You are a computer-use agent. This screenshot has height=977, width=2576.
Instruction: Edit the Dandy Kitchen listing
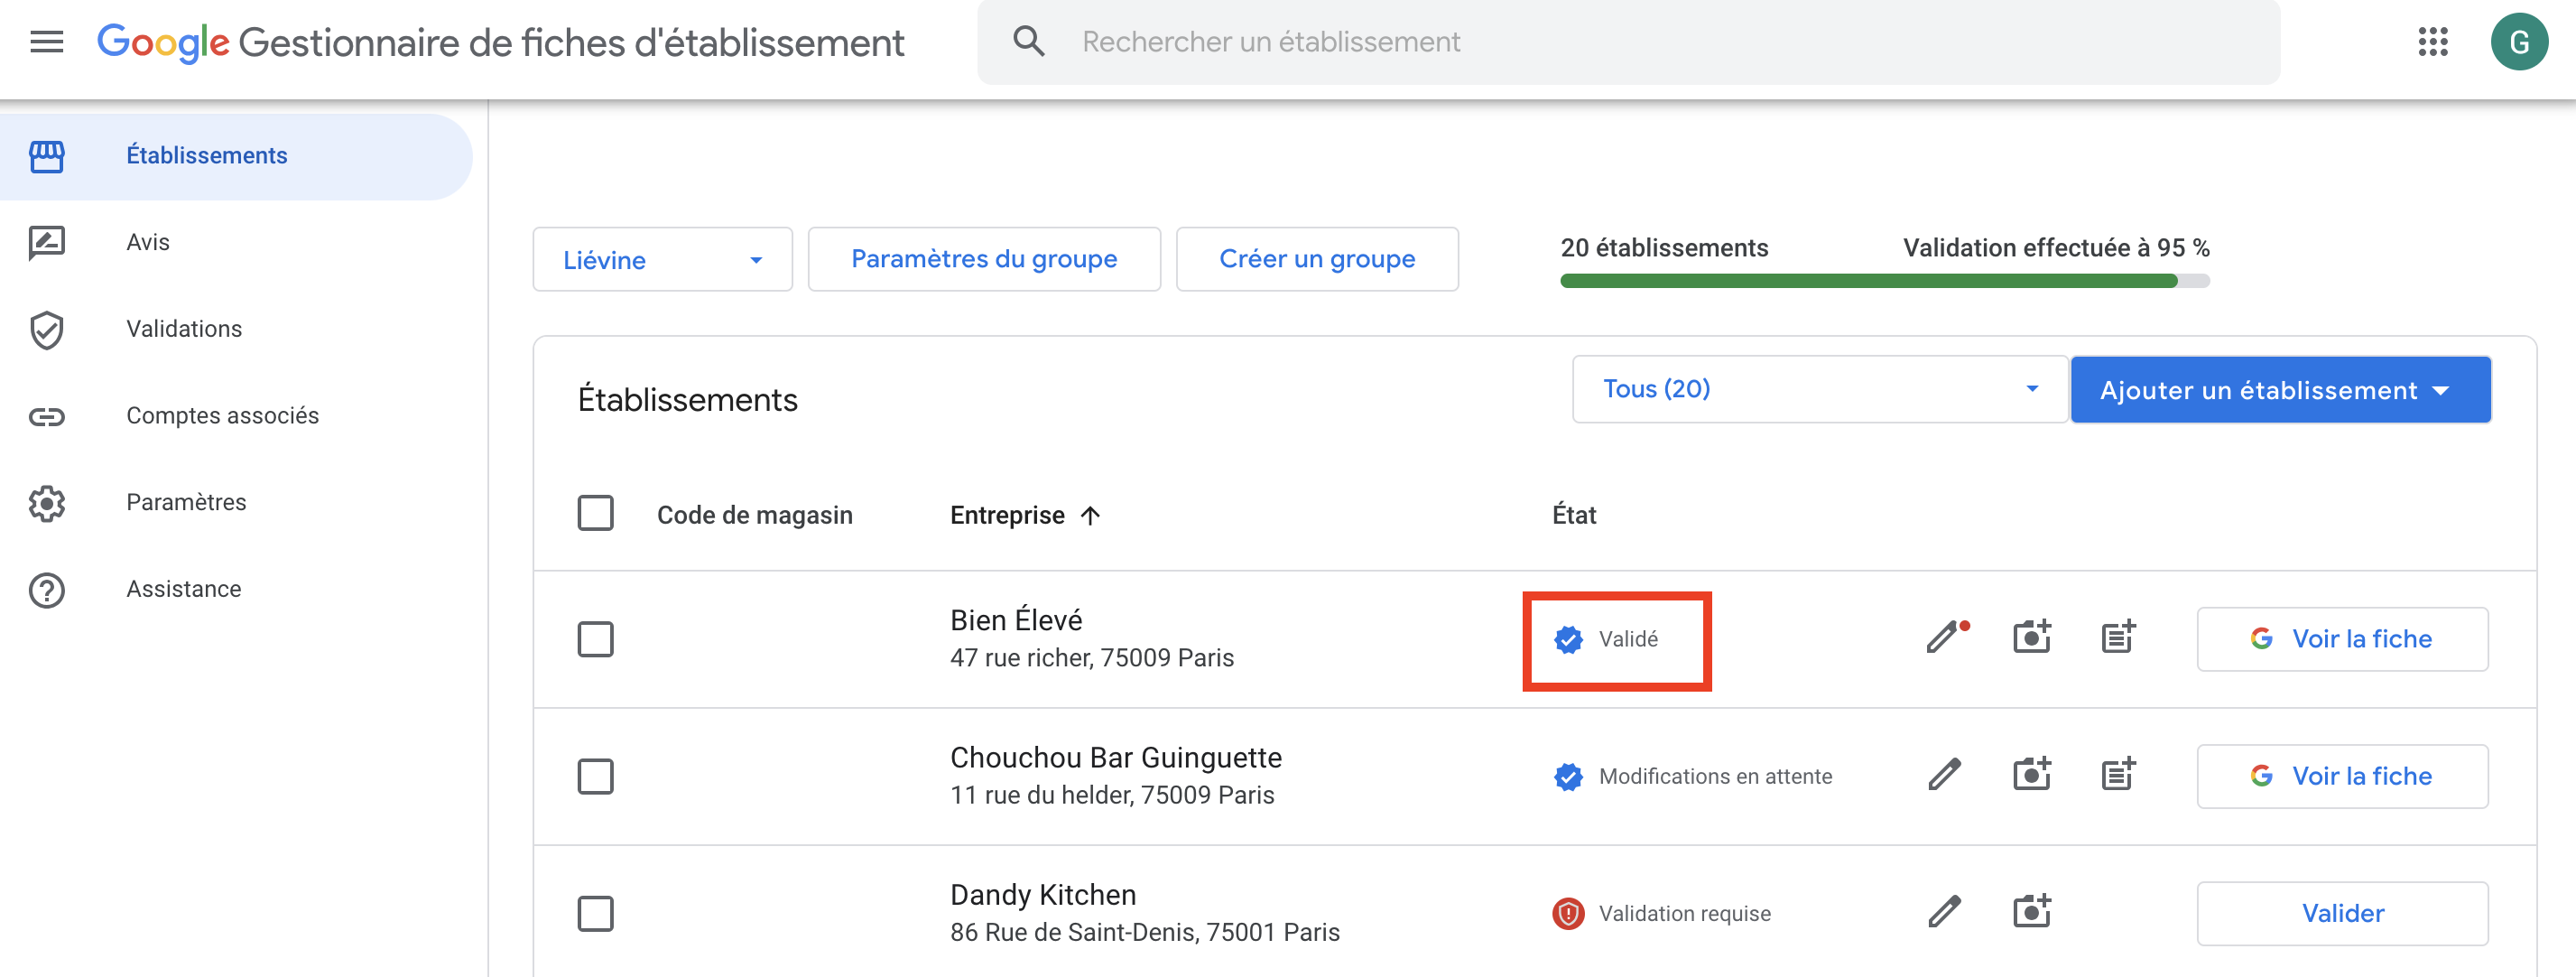click(x=1944, y=912)
